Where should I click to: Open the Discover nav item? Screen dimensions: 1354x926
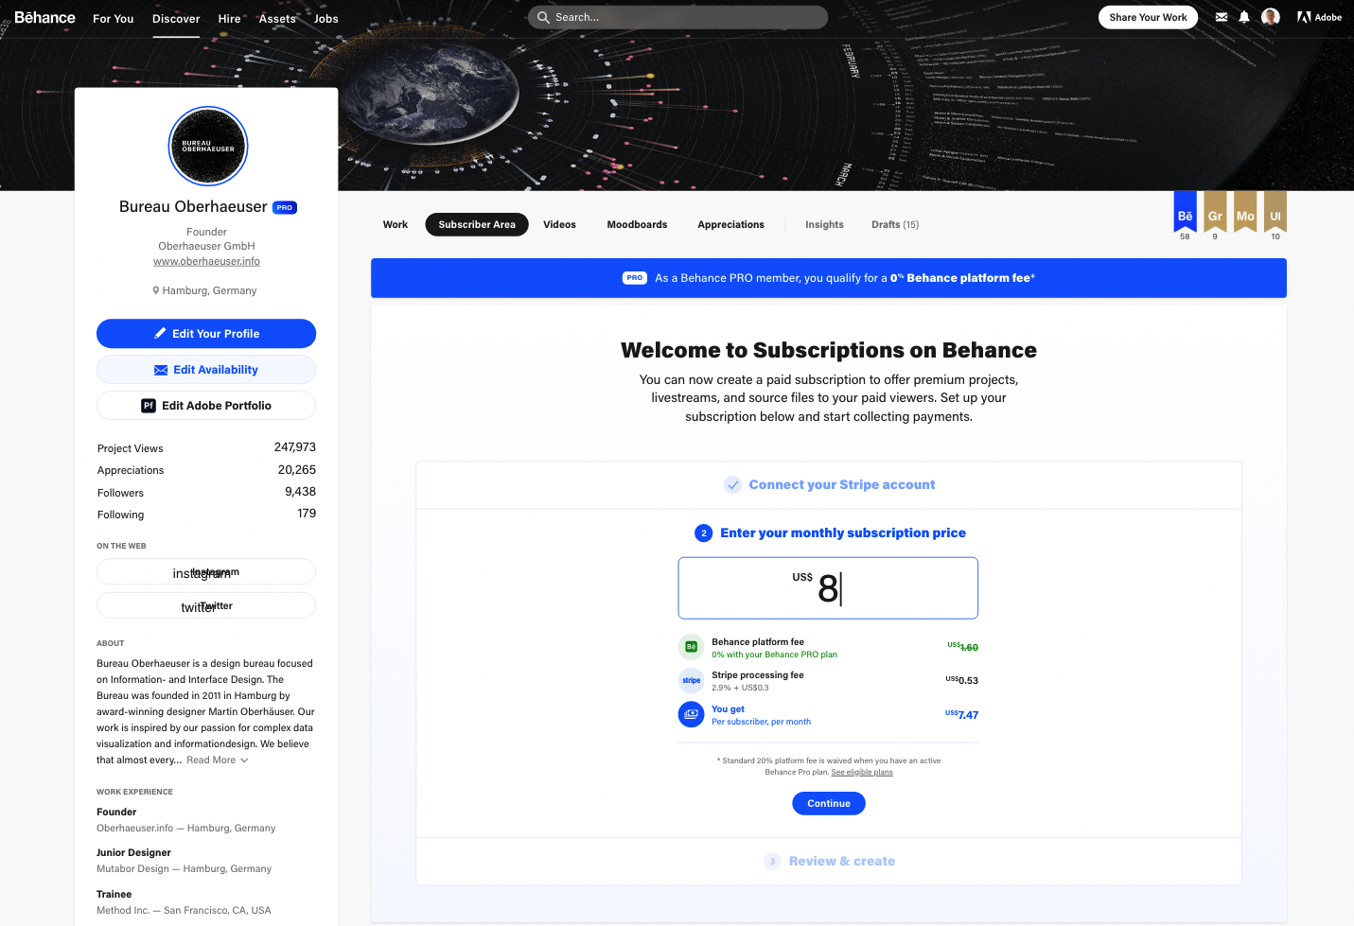tap(176, 18)
